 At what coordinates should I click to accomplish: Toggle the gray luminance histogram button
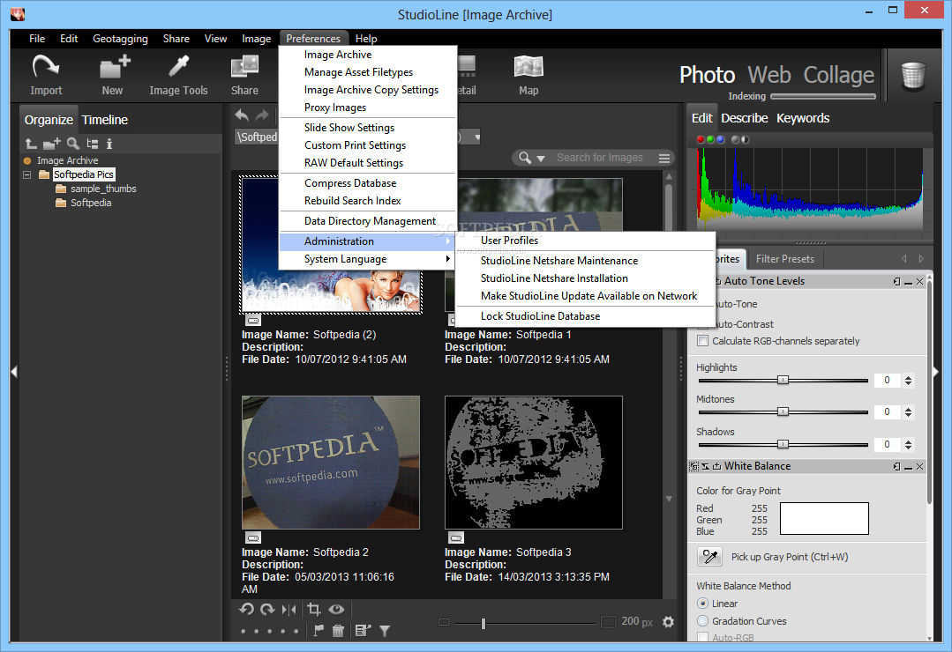pos(735,139)
